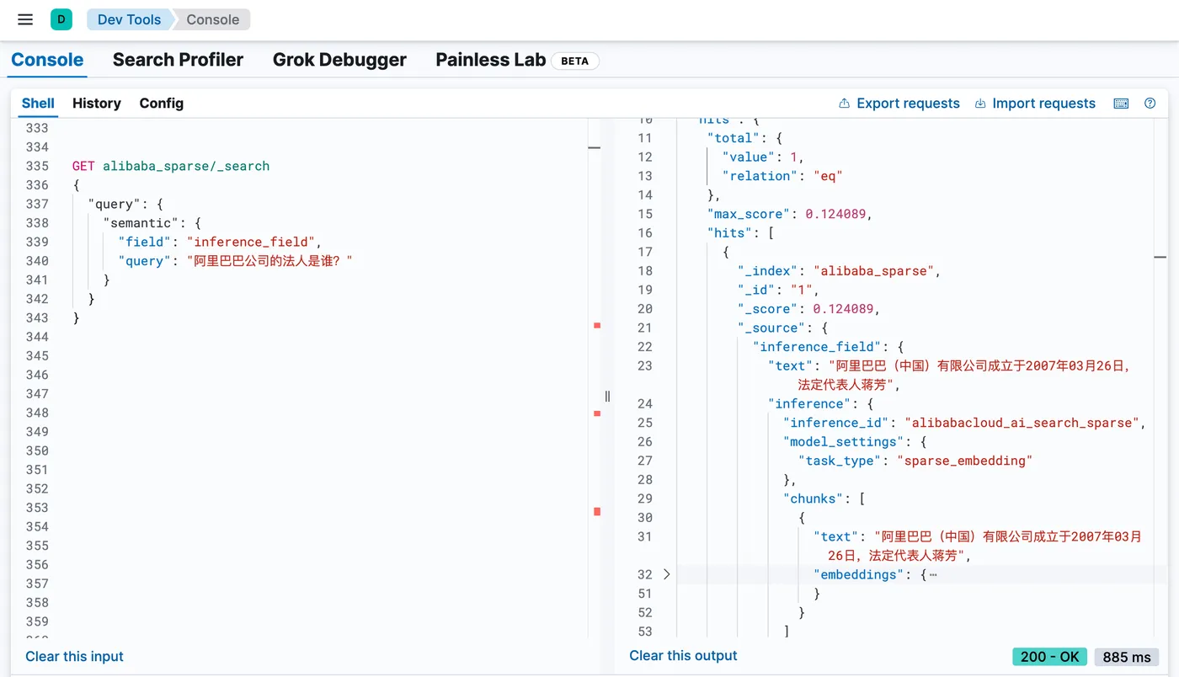This screenshot has height=677, width=1179.
Task: Click the "field": "inference_field" line
Action: click(x=221, y=242)
